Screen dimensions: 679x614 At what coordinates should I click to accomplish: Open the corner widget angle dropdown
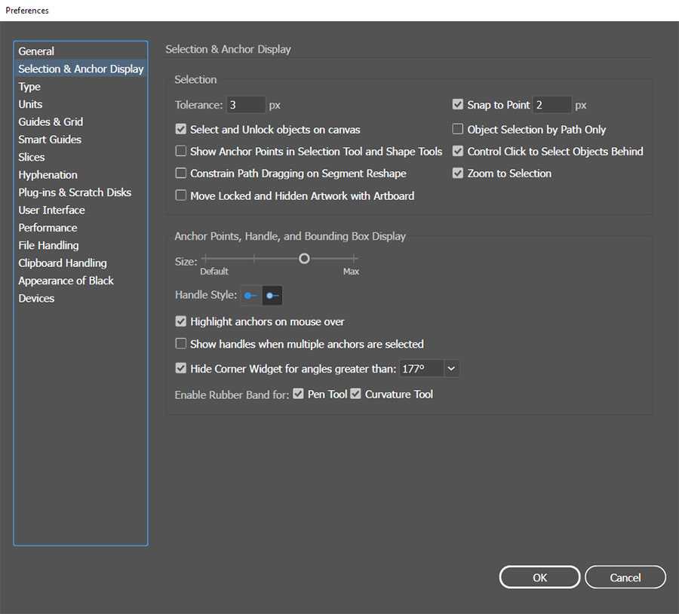pyautogui.click(x=451, y=369)
